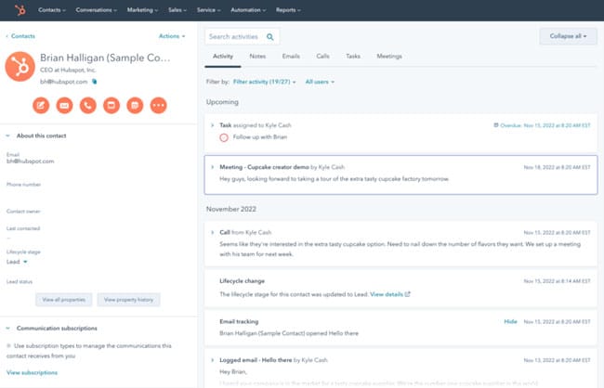Click the Brian Halligan contact name heading
604x388 pixels.
105,58
